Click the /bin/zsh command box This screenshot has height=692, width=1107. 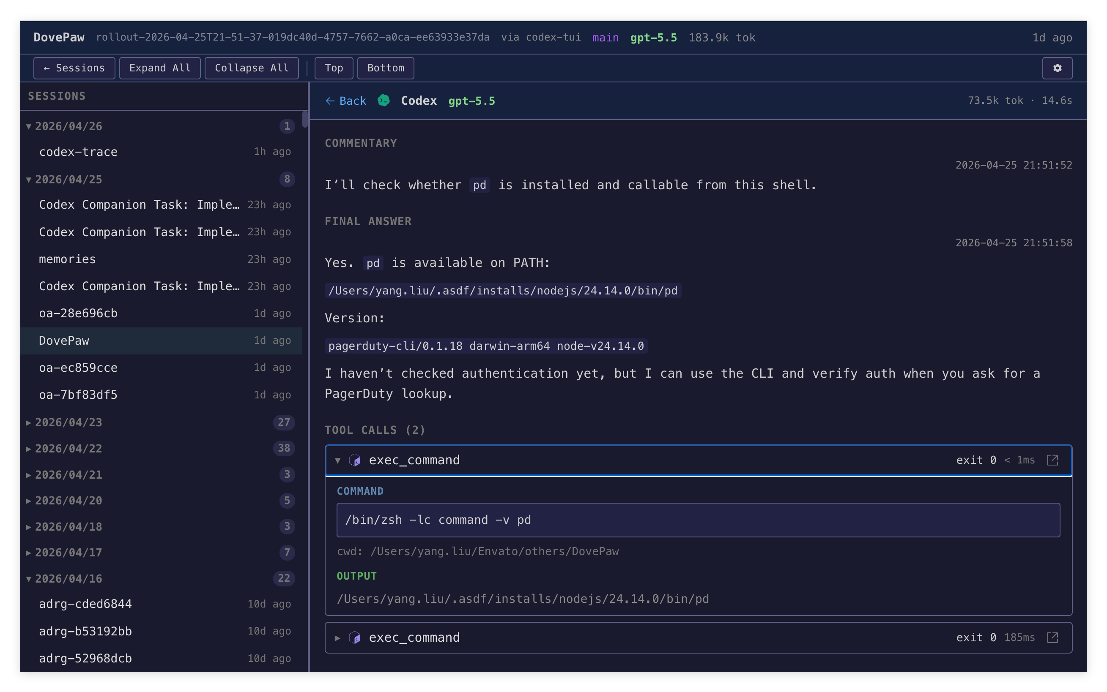[698, 520]
